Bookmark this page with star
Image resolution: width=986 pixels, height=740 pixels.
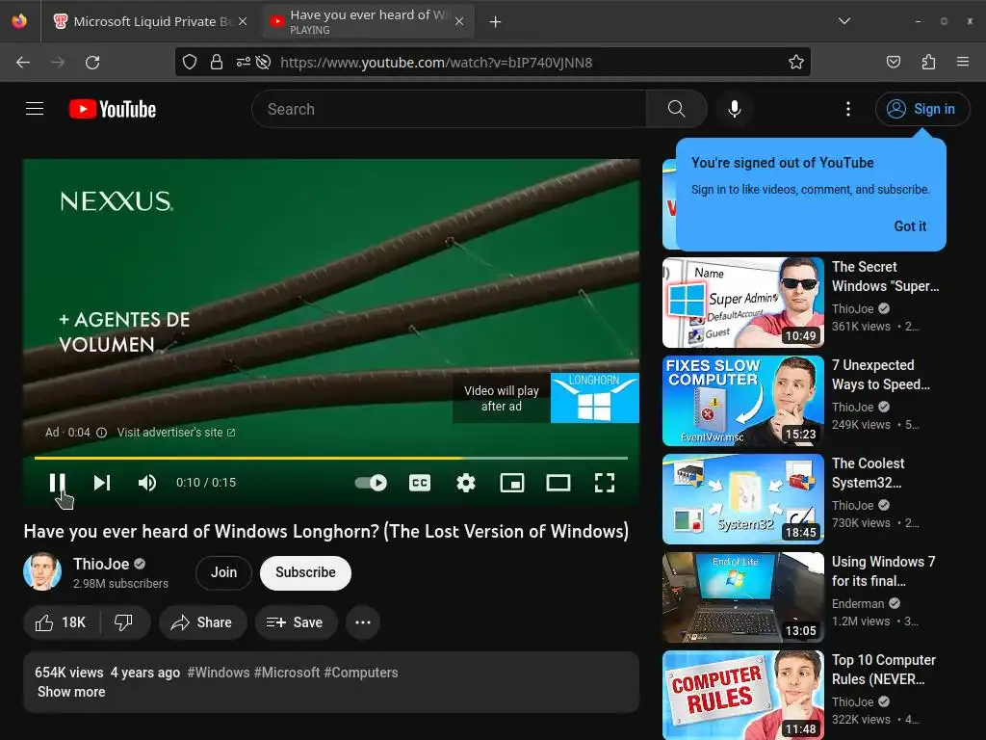click(795, 62)
